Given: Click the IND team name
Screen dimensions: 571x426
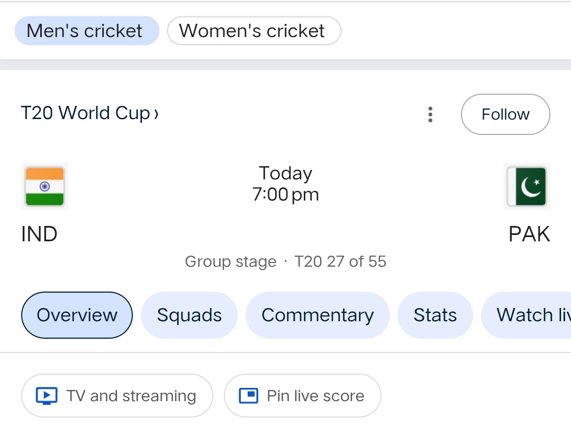Looking at the screenshot, I should (39, 234).
